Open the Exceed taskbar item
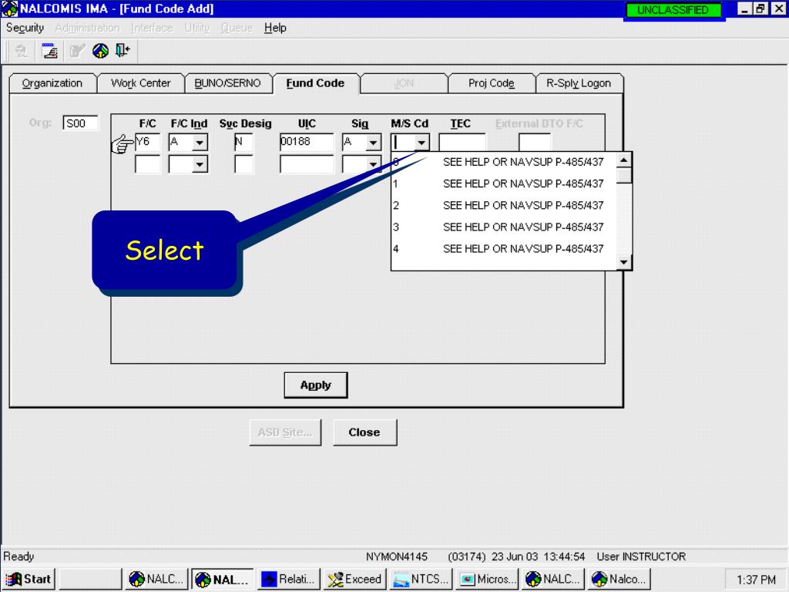This screenshot has height=592, width=789. click(x=354, y=580)
